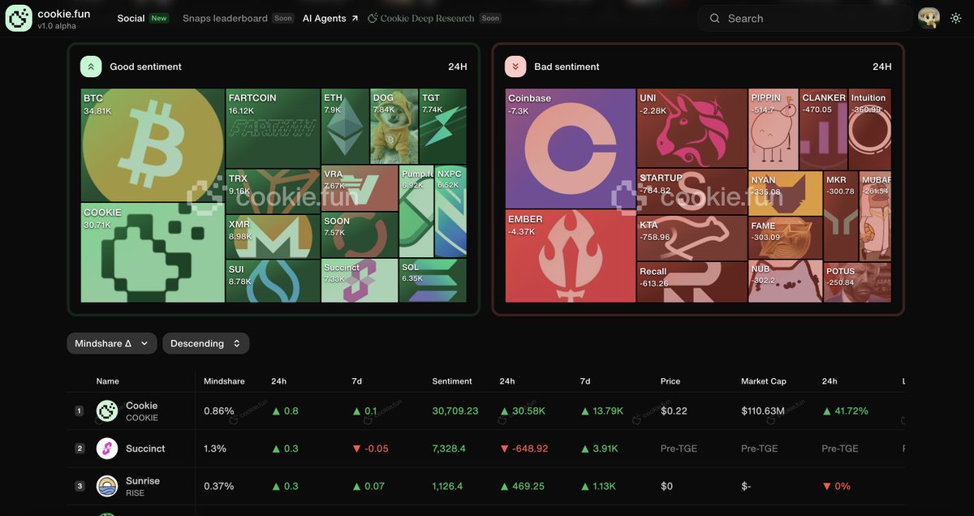Click the $110.63M market cap cell

click(763, 411)
